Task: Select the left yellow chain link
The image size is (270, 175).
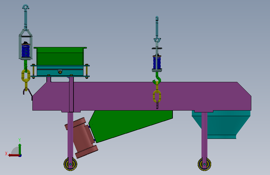Action: click(x=26, y=76)
